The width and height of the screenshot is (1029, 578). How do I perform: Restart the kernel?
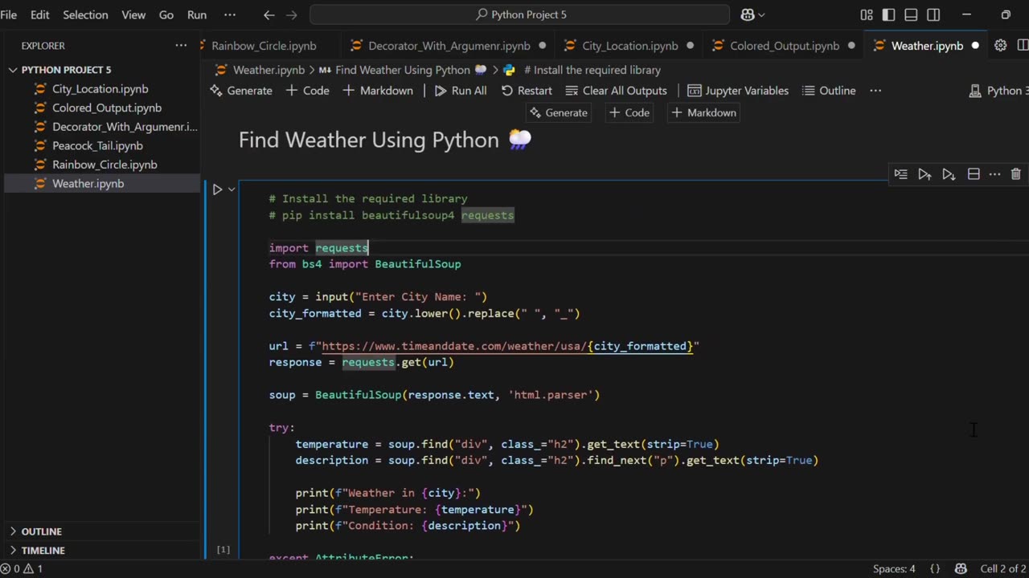[526, 91]
